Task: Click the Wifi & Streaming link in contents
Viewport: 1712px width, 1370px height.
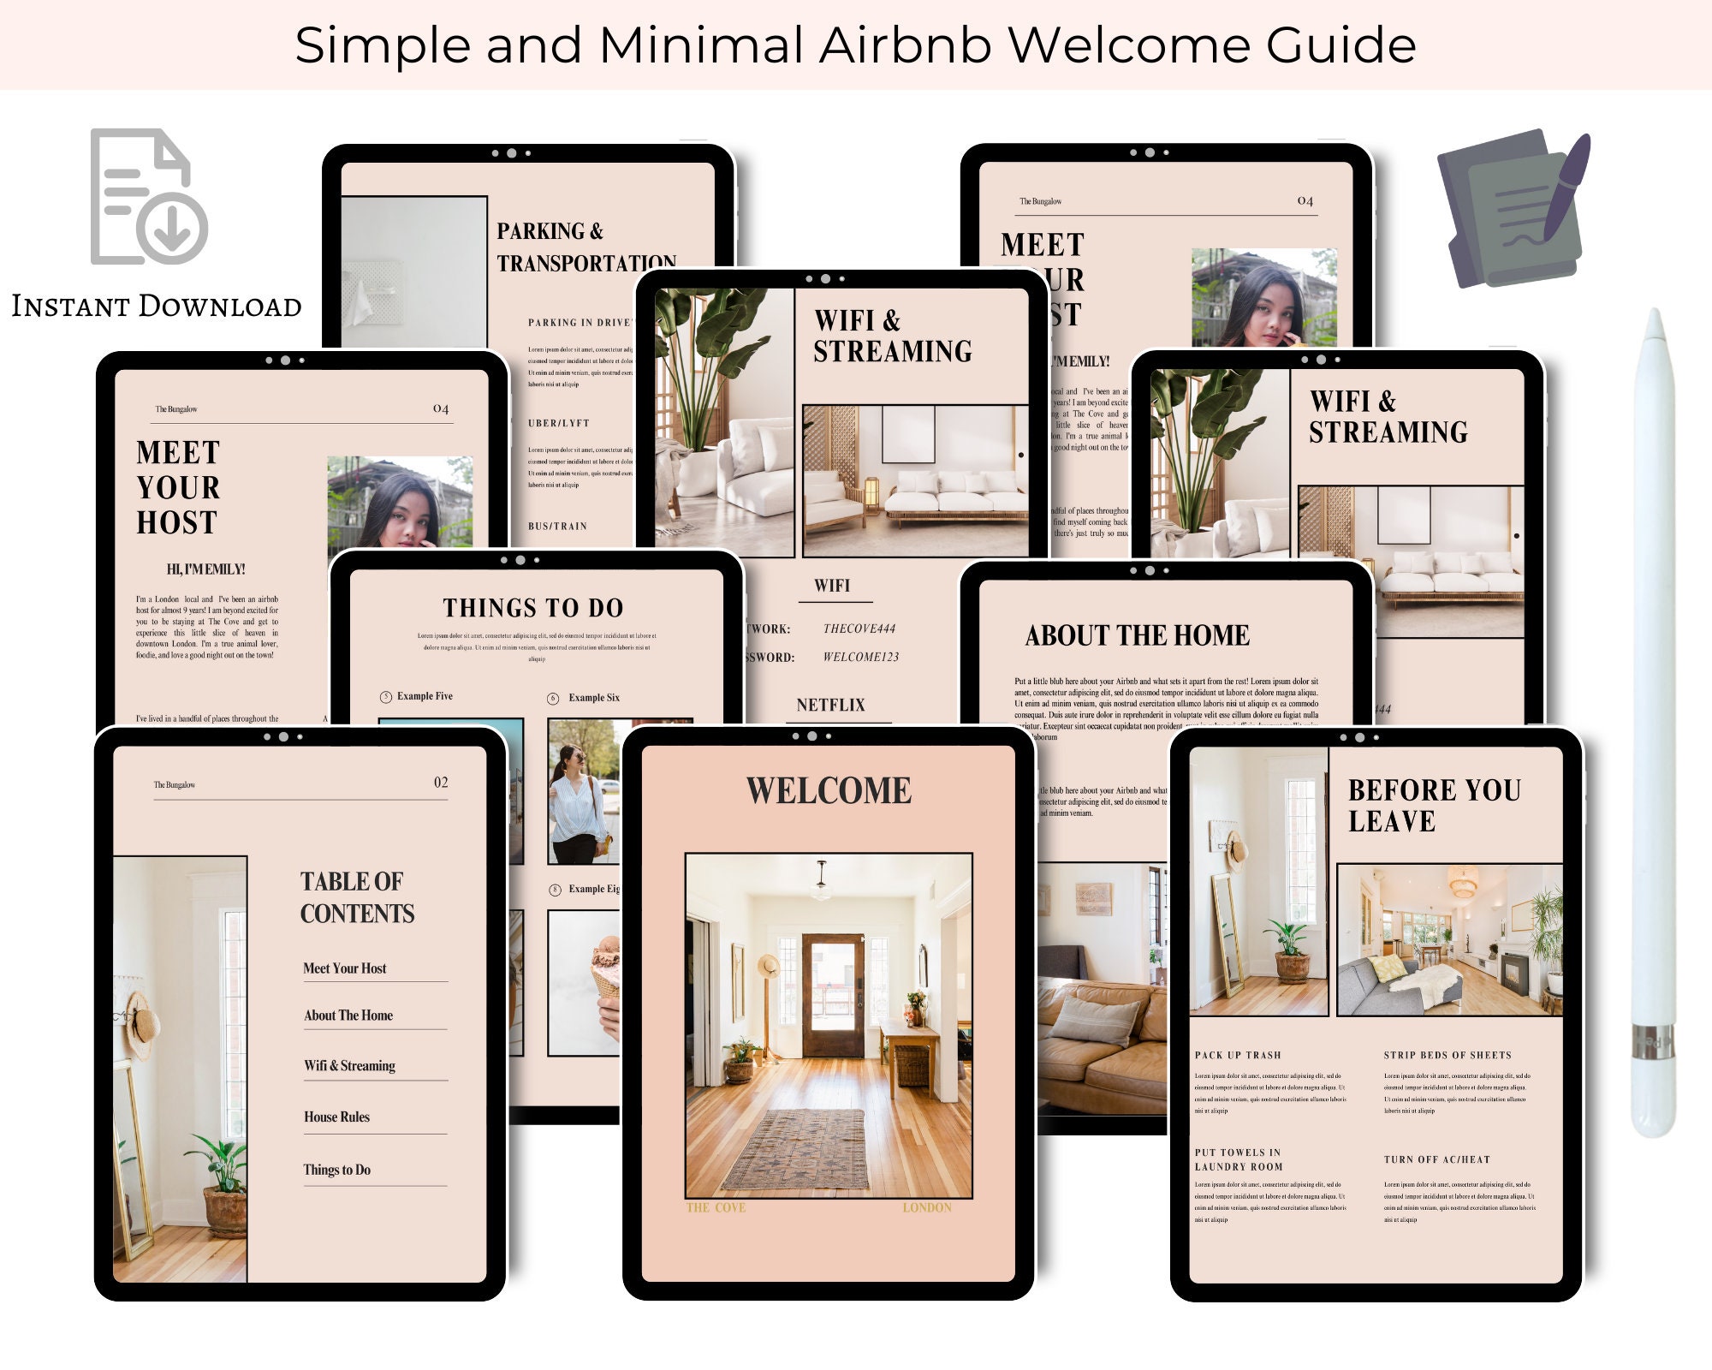Action: click(348, 1066)
